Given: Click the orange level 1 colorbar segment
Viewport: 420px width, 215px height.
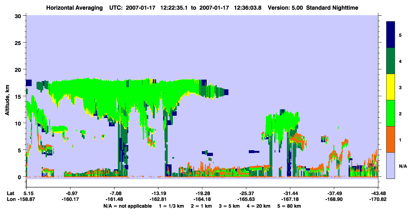Looking at the screenshot, I should (x=391, y=139).
